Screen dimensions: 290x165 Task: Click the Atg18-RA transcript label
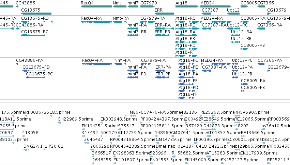[x=185, y=32]
